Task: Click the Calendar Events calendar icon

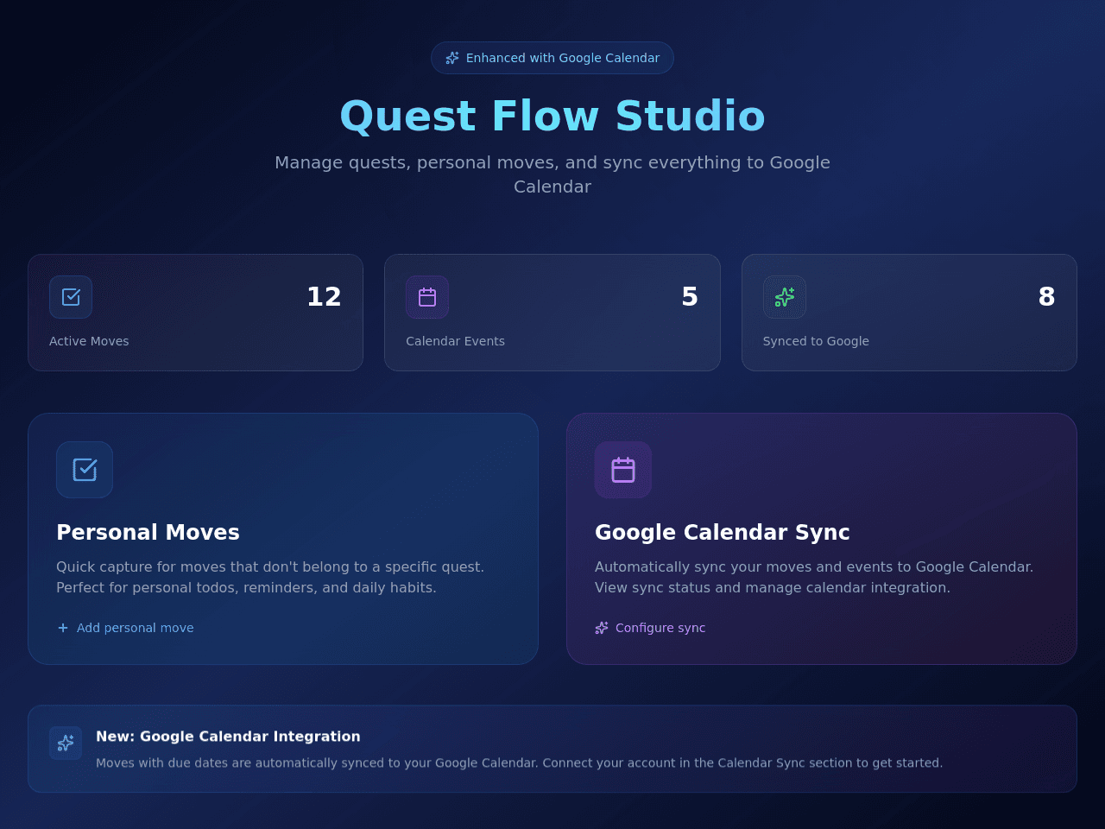Action: [x=427, y=297]
